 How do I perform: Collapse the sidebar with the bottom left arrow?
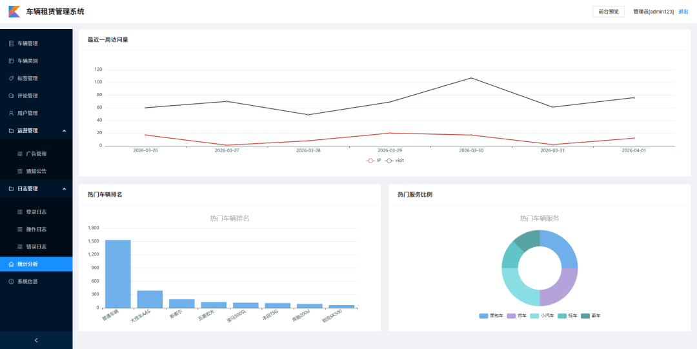point(36,341)
